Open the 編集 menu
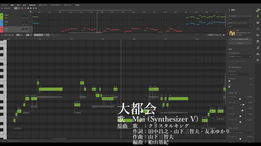The height and width of the screenshot is (146, 261). click(x=12, y=5)
